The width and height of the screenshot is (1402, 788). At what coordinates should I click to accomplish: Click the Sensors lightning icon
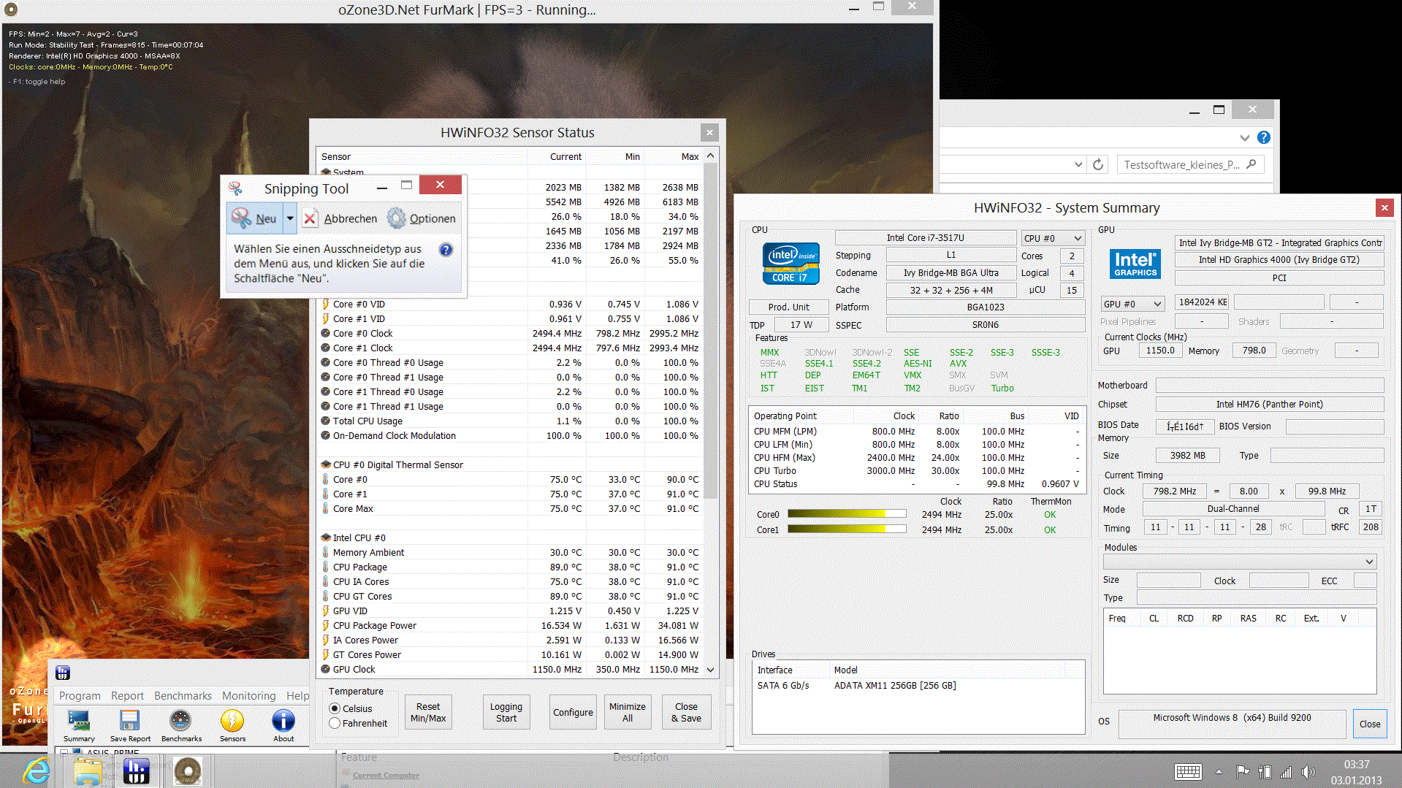(232, 721)
